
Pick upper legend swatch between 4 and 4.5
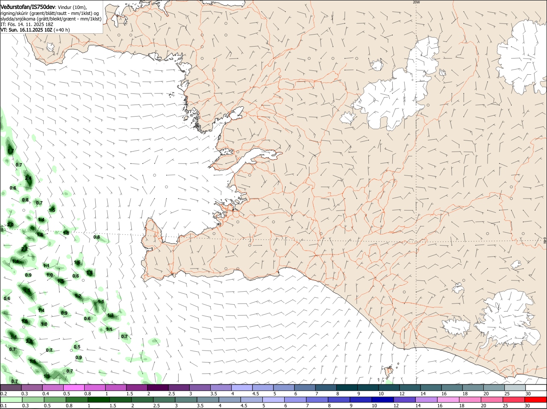pyautogui.click(x=242, y=388)
